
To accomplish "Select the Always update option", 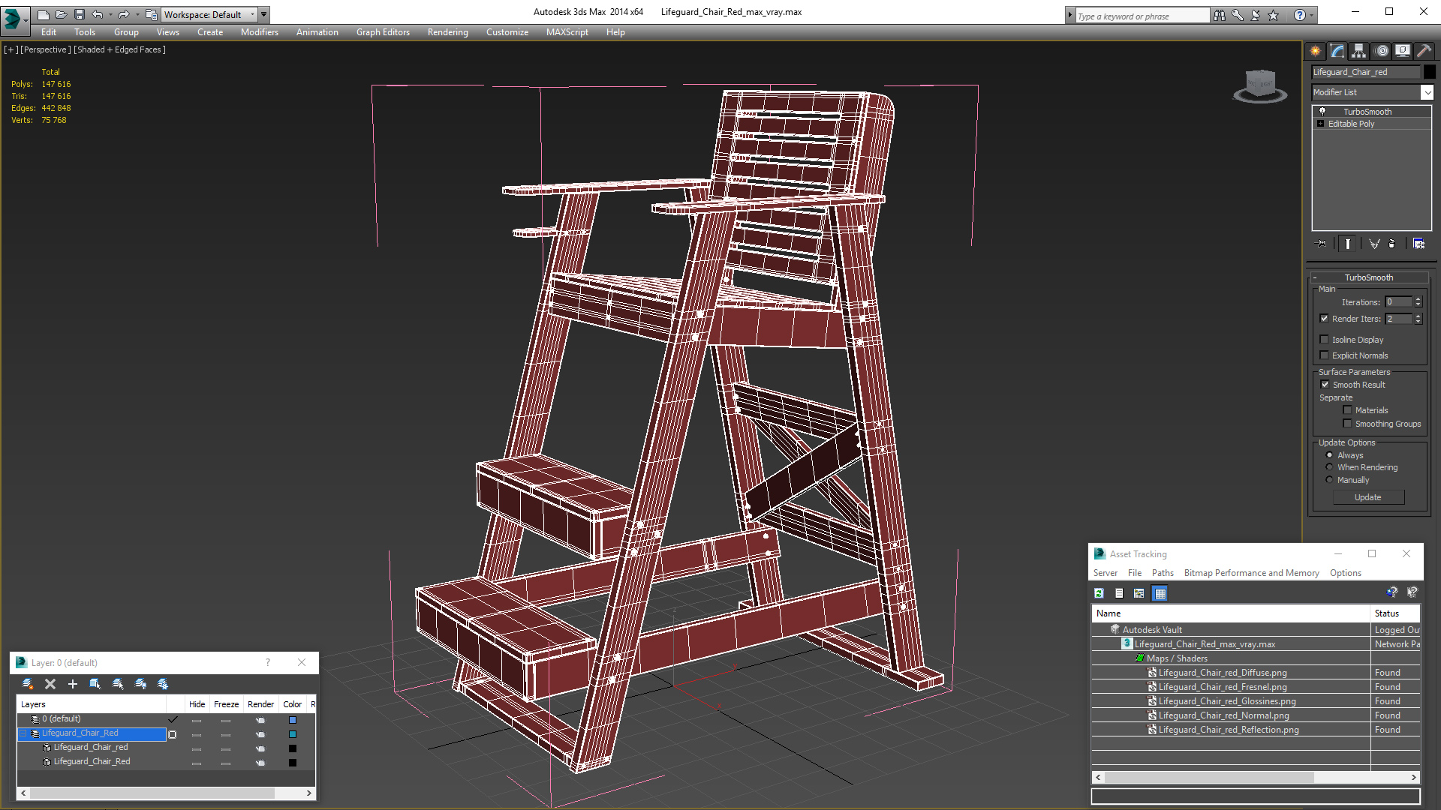I will 1329,455.
